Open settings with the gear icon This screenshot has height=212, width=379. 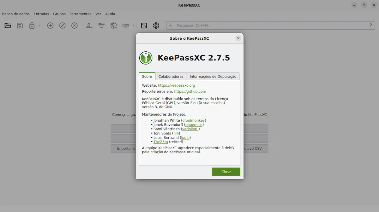156,26
